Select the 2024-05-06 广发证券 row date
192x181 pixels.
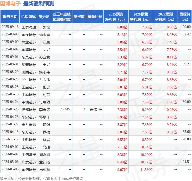[10, 162]
